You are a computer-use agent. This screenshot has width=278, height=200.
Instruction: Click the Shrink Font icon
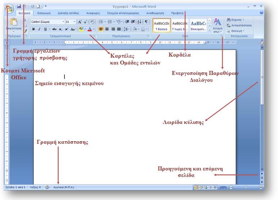(85, 22)
